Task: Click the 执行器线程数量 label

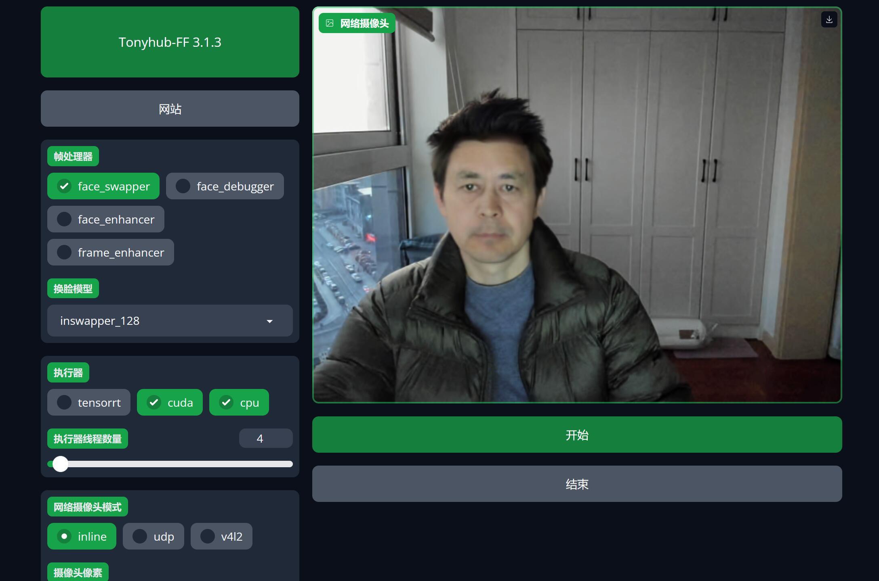Action: click(88, 439)
